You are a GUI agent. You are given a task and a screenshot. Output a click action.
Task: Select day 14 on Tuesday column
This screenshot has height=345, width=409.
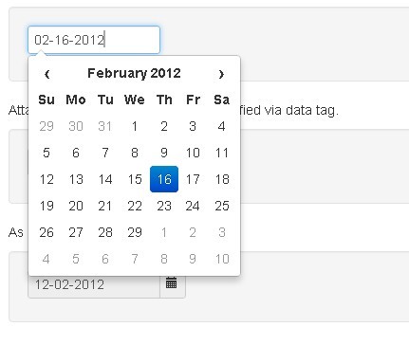[x=105, y=179]
